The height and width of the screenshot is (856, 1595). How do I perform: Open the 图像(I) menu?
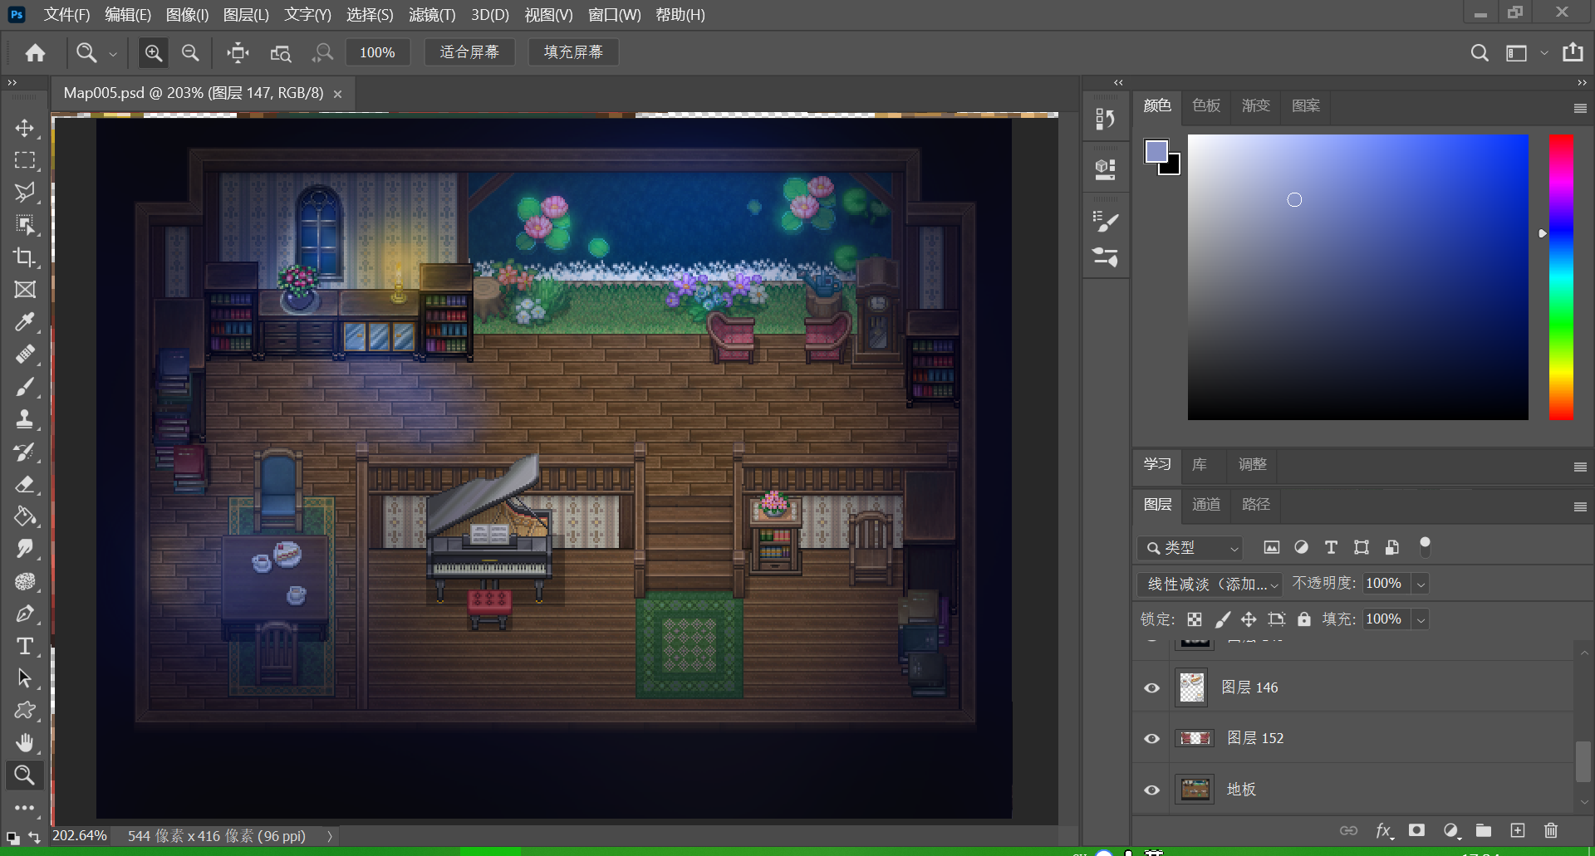[x=188, y=15]
